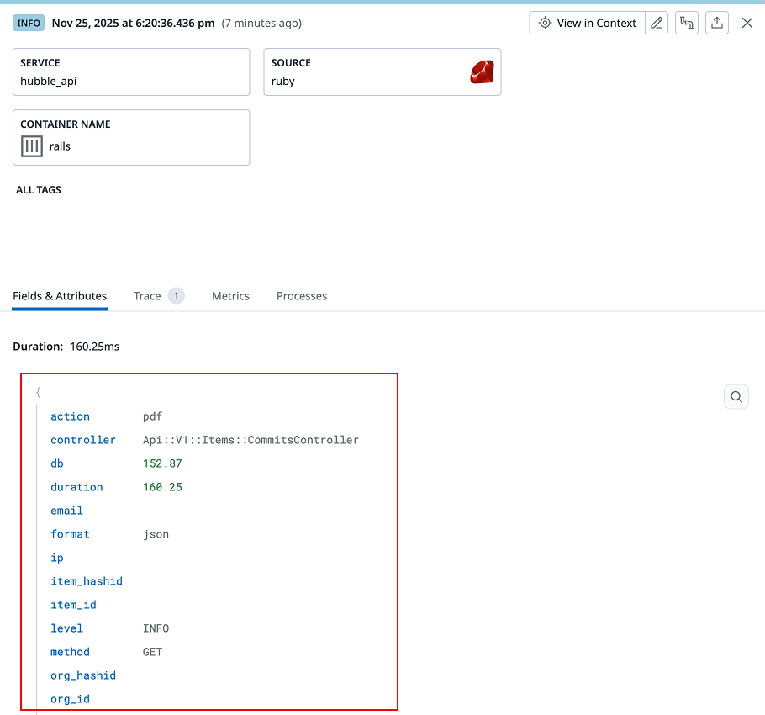
Task: Click the Trace tab count badge
Action: (x=177, y=296)
